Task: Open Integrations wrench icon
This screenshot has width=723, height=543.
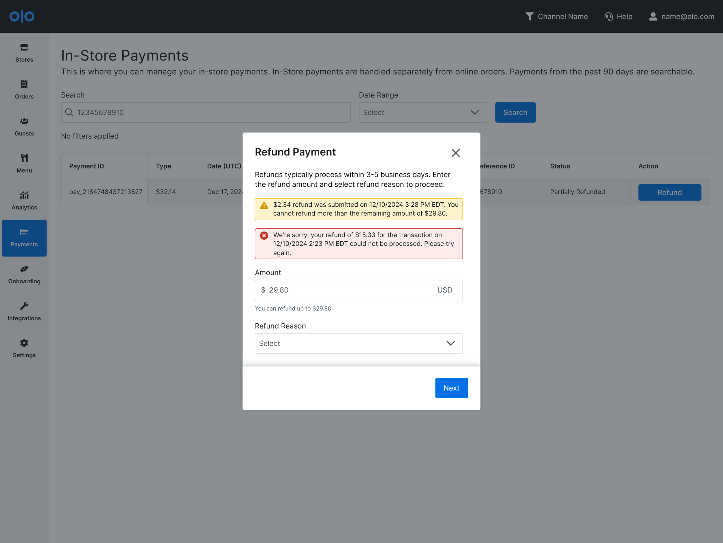Action: 24,306
